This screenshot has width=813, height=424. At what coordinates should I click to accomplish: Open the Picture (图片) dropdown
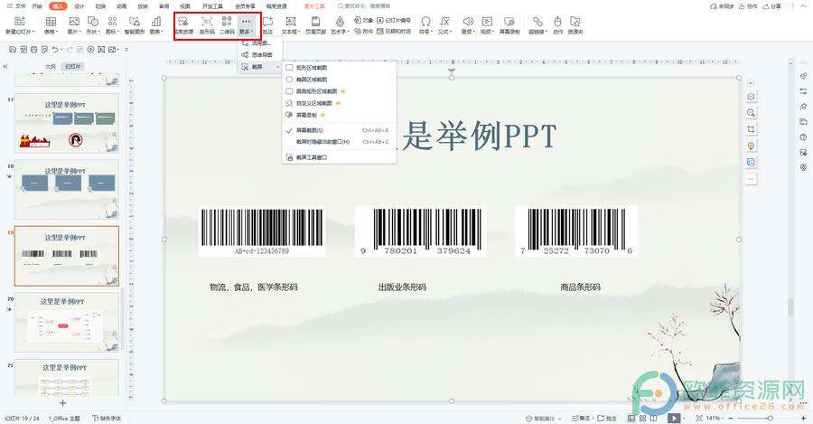tap(74, 25)
